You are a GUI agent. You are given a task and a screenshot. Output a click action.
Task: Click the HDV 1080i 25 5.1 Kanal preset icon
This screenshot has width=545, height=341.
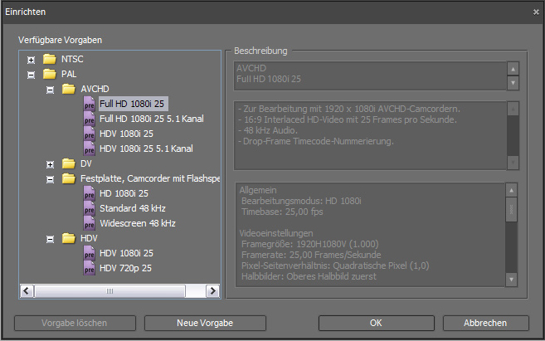click(90, 149)
